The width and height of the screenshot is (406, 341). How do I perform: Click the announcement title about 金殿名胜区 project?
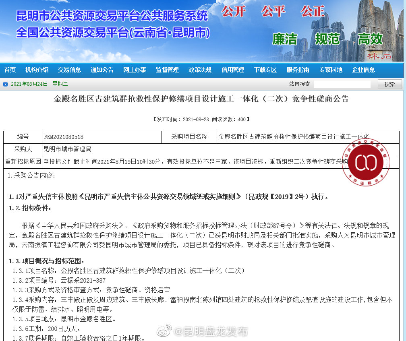[203, 99]
